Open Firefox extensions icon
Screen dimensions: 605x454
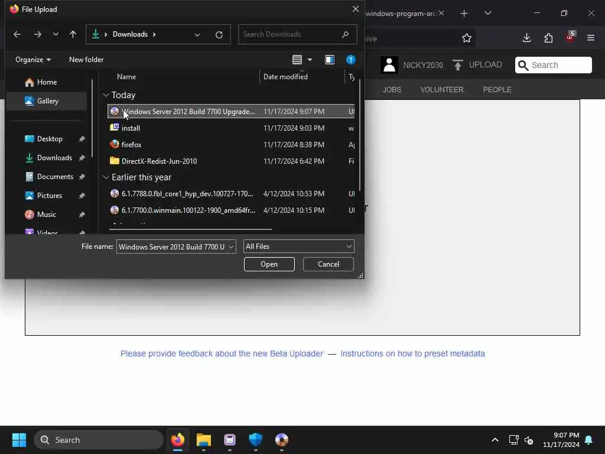pyautogui.click(x=548, y=38)
